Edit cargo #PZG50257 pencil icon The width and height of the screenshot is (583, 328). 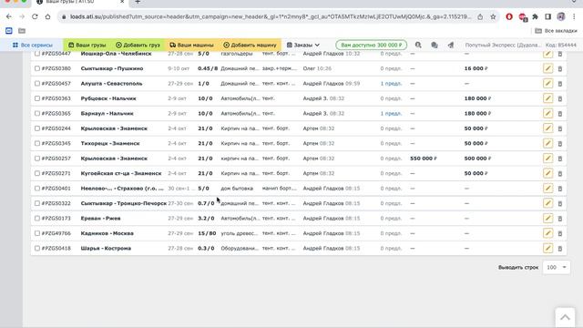547,158
